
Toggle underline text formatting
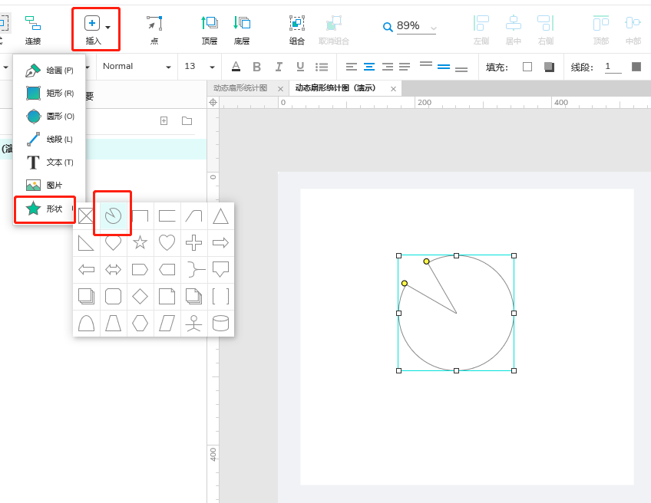click(x=300, y=67)
